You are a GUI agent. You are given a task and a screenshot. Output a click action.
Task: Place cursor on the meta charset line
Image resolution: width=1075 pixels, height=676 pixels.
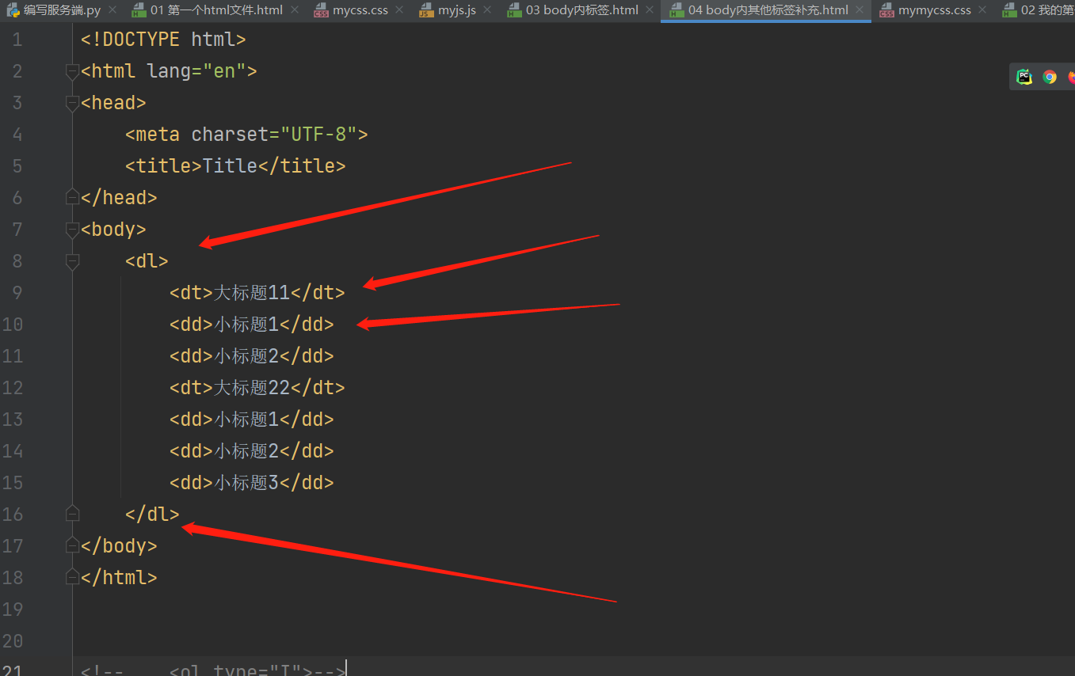[246, 135]
